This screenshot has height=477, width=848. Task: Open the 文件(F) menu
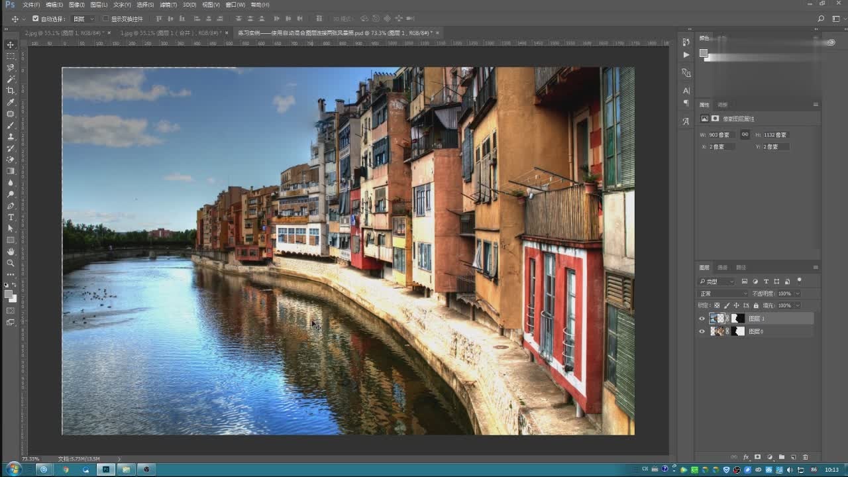pyautogui.click(x=31, y=5)
